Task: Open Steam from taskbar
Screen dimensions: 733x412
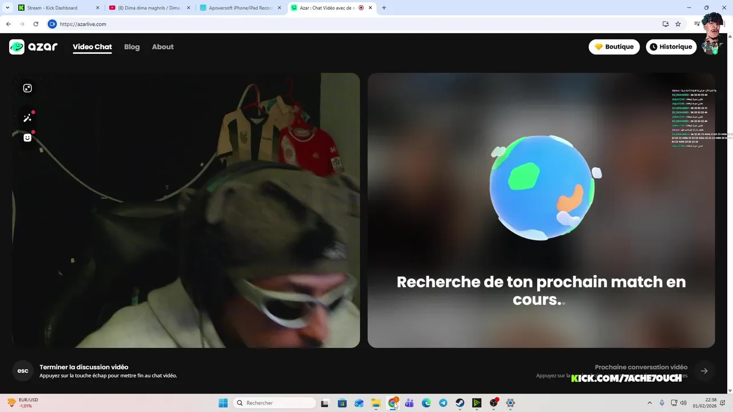Action: 460,403
